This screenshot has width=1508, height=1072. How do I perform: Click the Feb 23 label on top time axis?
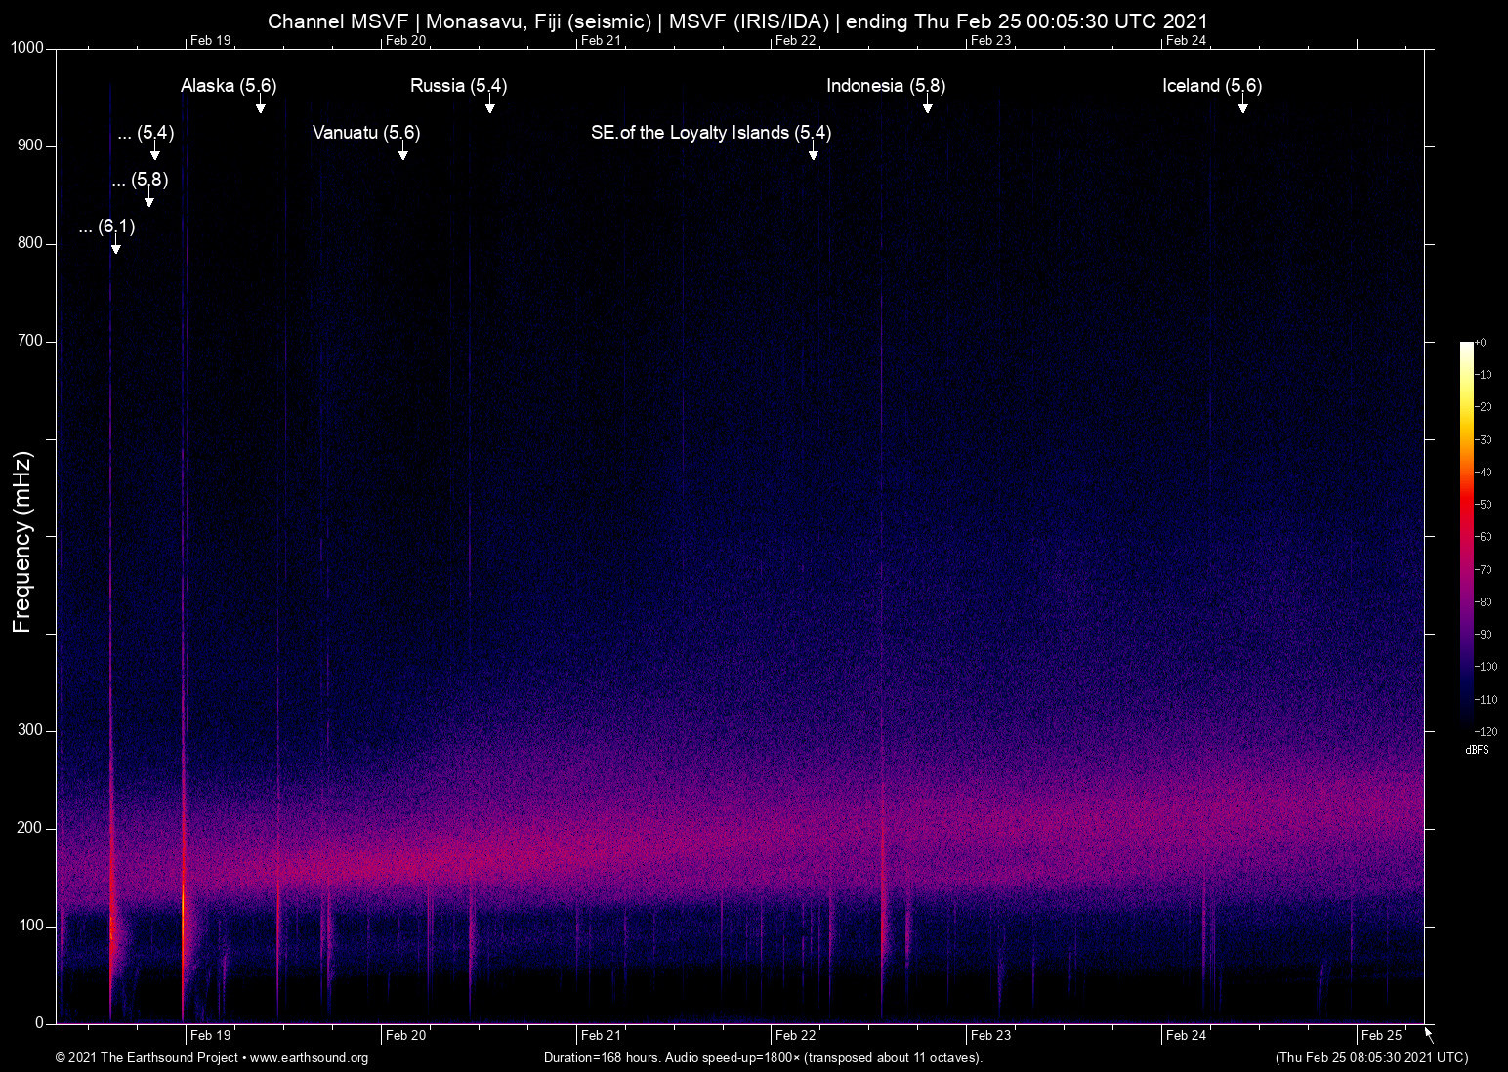pyautogui.click(x=990, y=40)
